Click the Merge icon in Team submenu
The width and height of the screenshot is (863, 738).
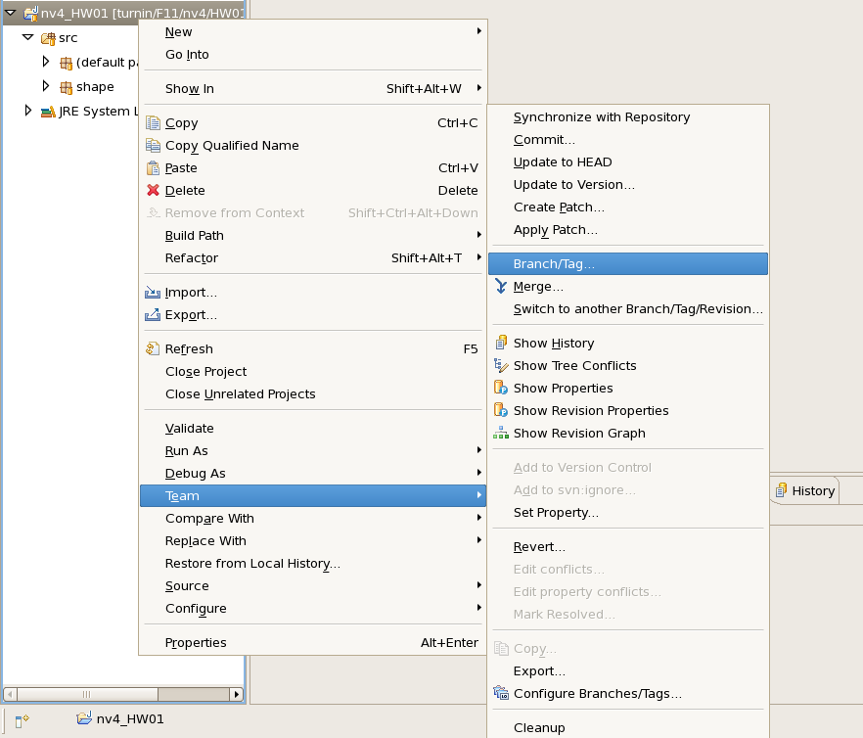501,287
